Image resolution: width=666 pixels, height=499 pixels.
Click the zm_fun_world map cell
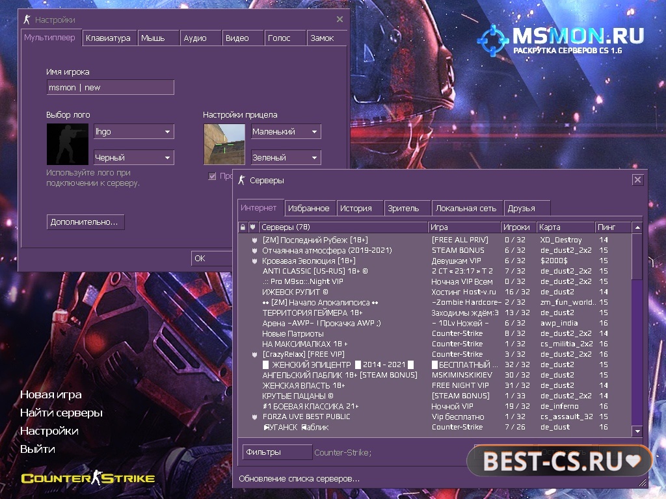coord(568,303)
